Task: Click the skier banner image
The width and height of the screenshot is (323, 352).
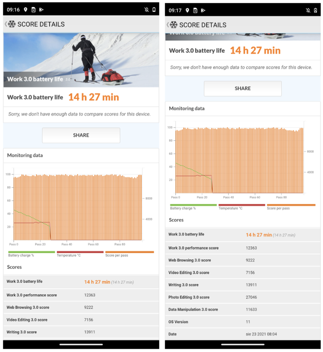Action: (81, 60)
